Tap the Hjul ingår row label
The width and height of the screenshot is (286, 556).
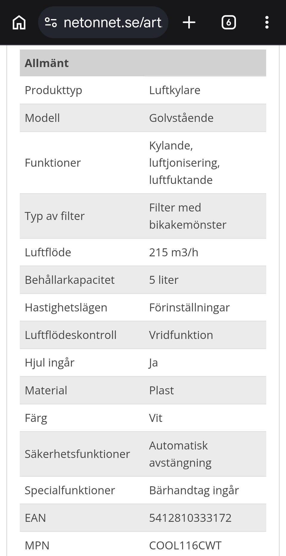[x=50, y=363]
